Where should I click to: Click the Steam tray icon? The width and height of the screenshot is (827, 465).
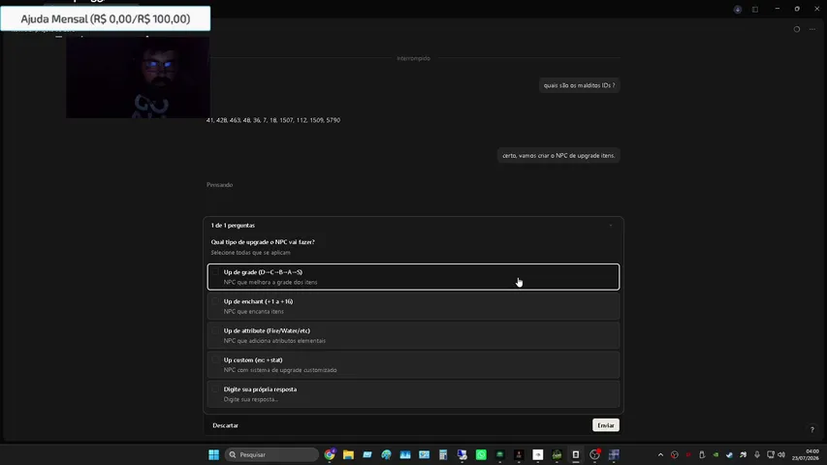click(729, 455)
